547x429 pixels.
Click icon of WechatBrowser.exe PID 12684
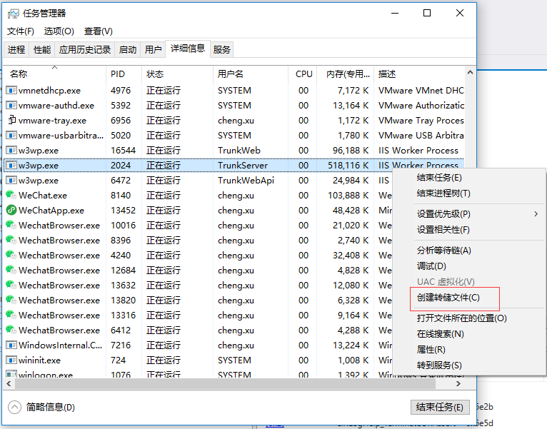click(11, 270)
